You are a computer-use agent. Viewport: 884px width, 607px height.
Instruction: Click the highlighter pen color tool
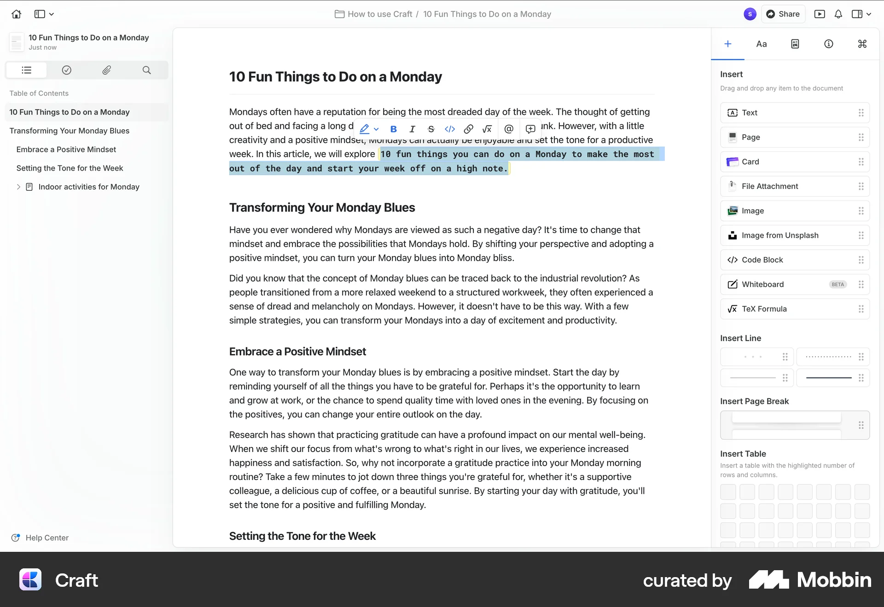pyautogui.click(x=364, y=129)
